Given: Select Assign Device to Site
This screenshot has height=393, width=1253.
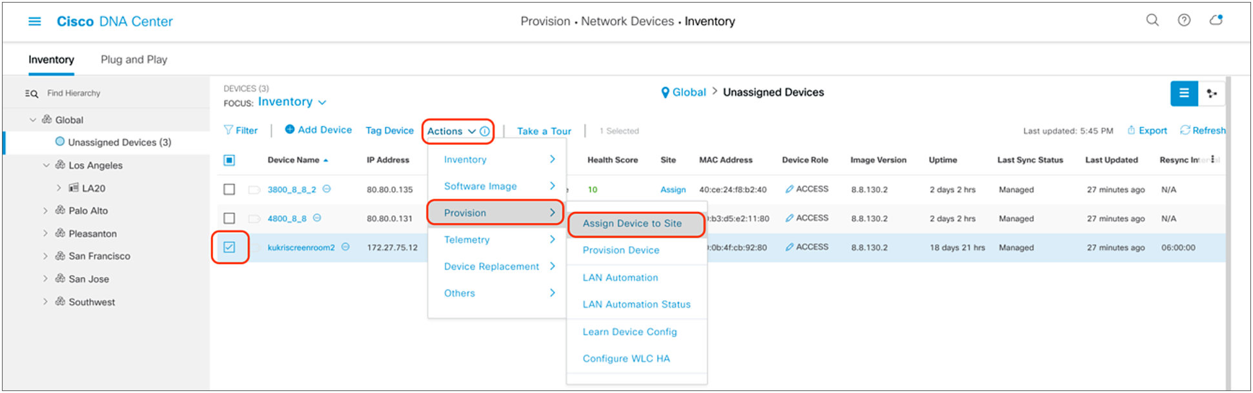Looking at the screenshot, I should [x=637, y=224].
